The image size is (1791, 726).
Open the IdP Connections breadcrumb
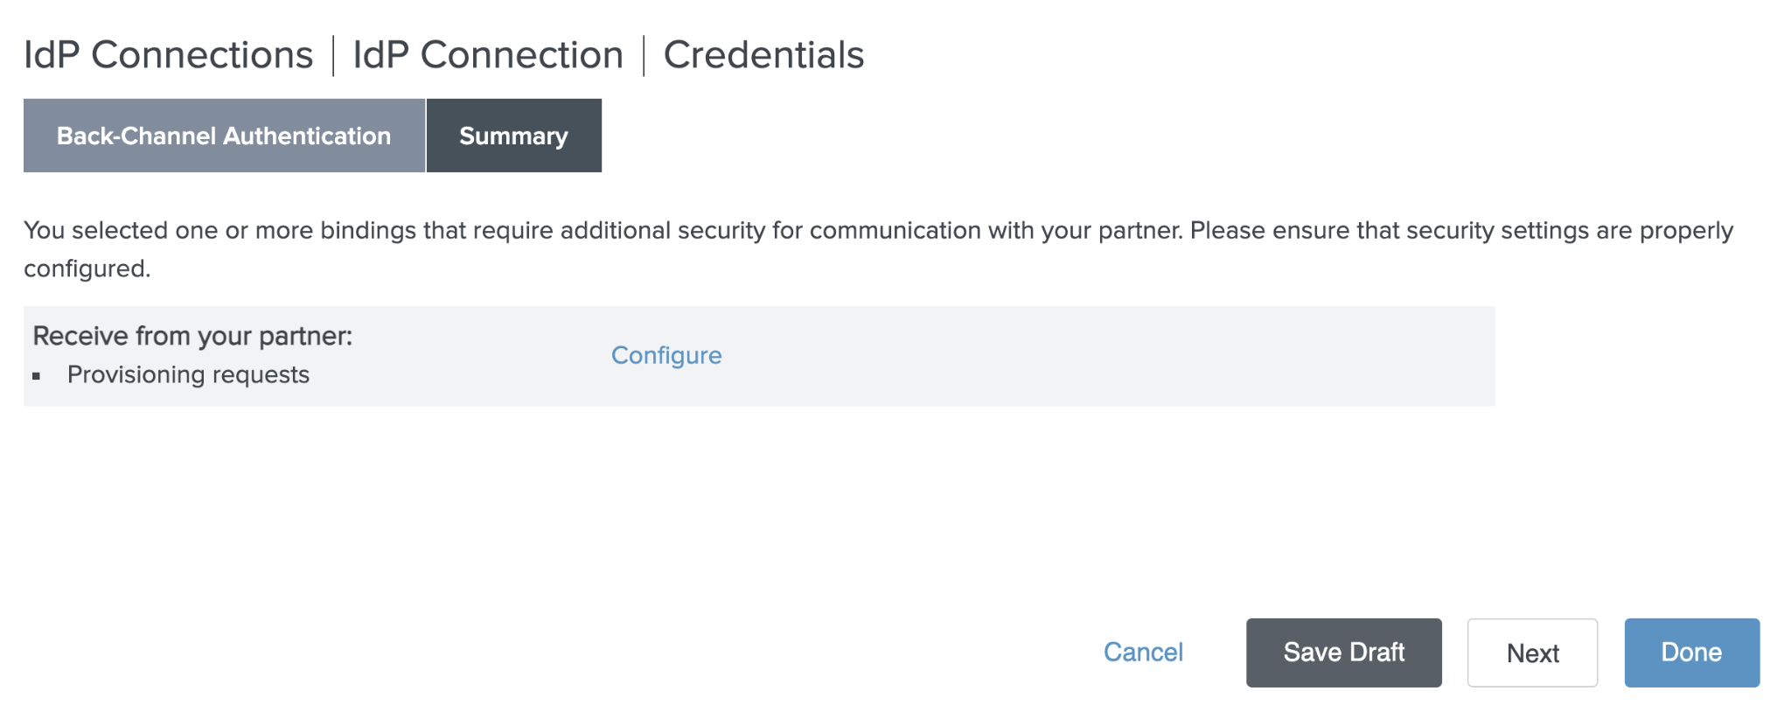pyautogui.click(x=168, y=55)
